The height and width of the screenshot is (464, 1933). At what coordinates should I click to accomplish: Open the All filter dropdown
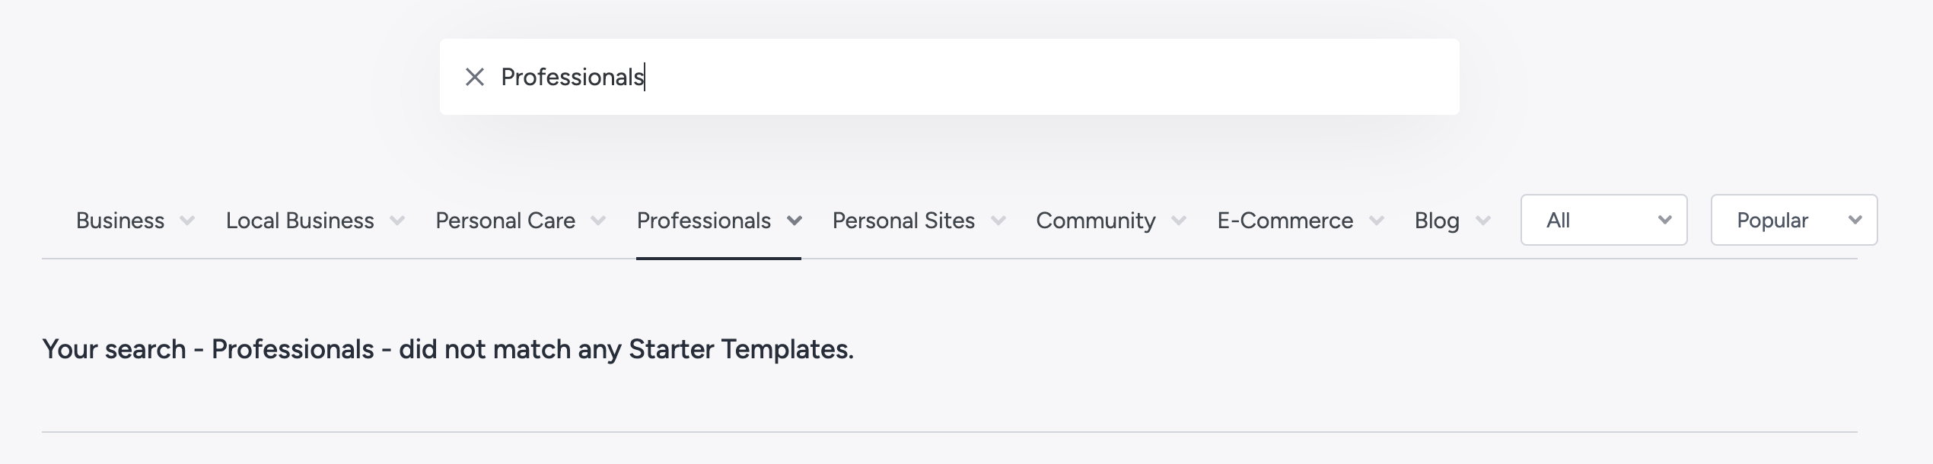(x=1603, y=221)
